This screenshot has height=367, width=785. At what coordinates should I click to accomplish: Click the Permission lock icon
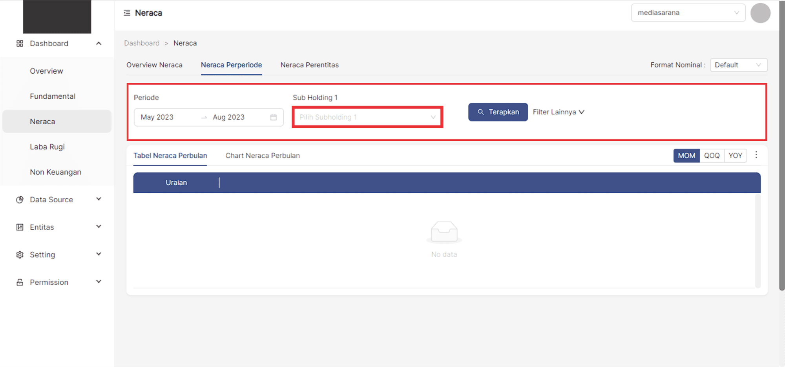(x=20, y=282)
